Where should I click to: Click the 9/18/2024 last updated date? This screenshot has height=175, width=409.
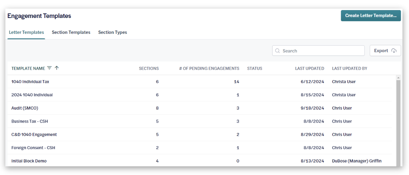tap(313, 108)
